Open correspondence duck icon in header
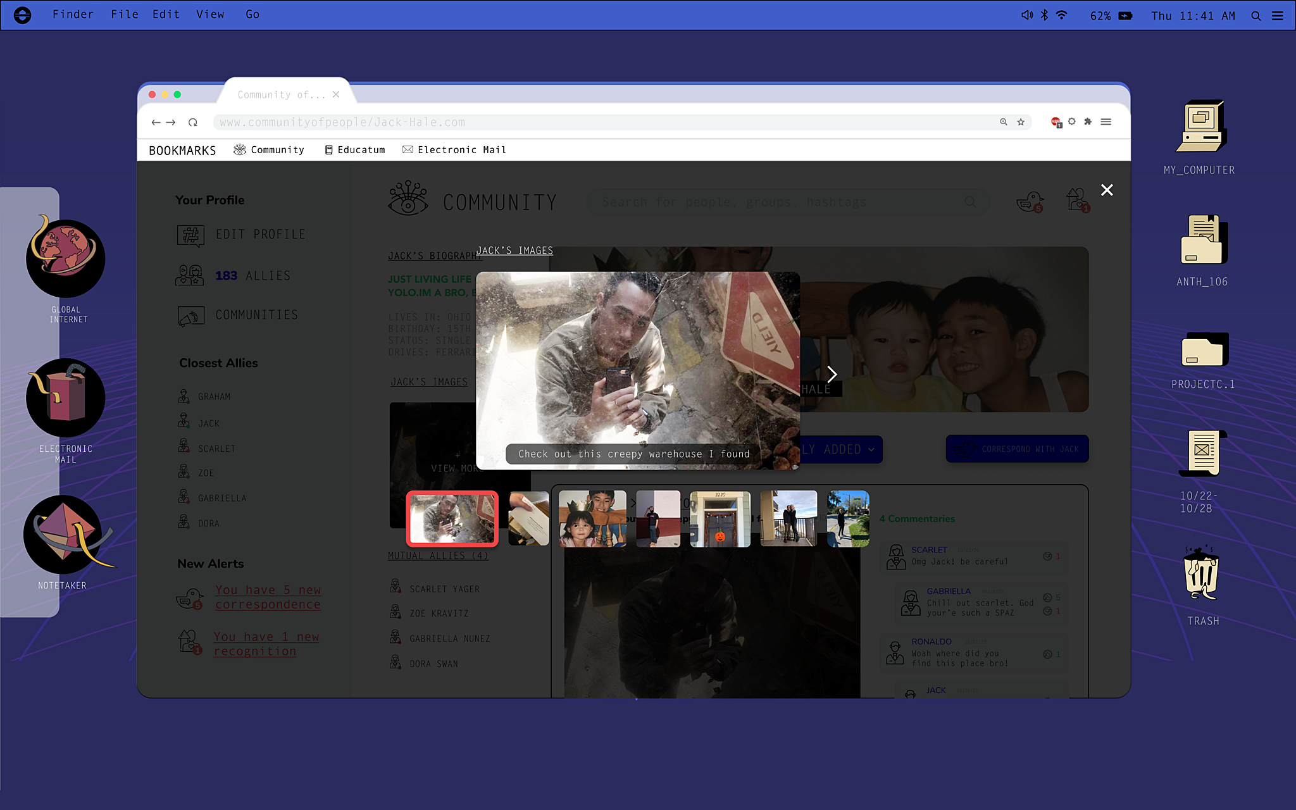Image resolution: width=1296 pixels, height=810 pixels. (1030, 202)
